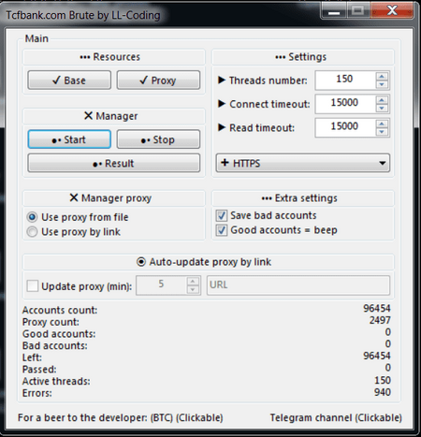Screen dimensions: 421x437
Task: Click the Start button in Manager
Action: (69, 139)
